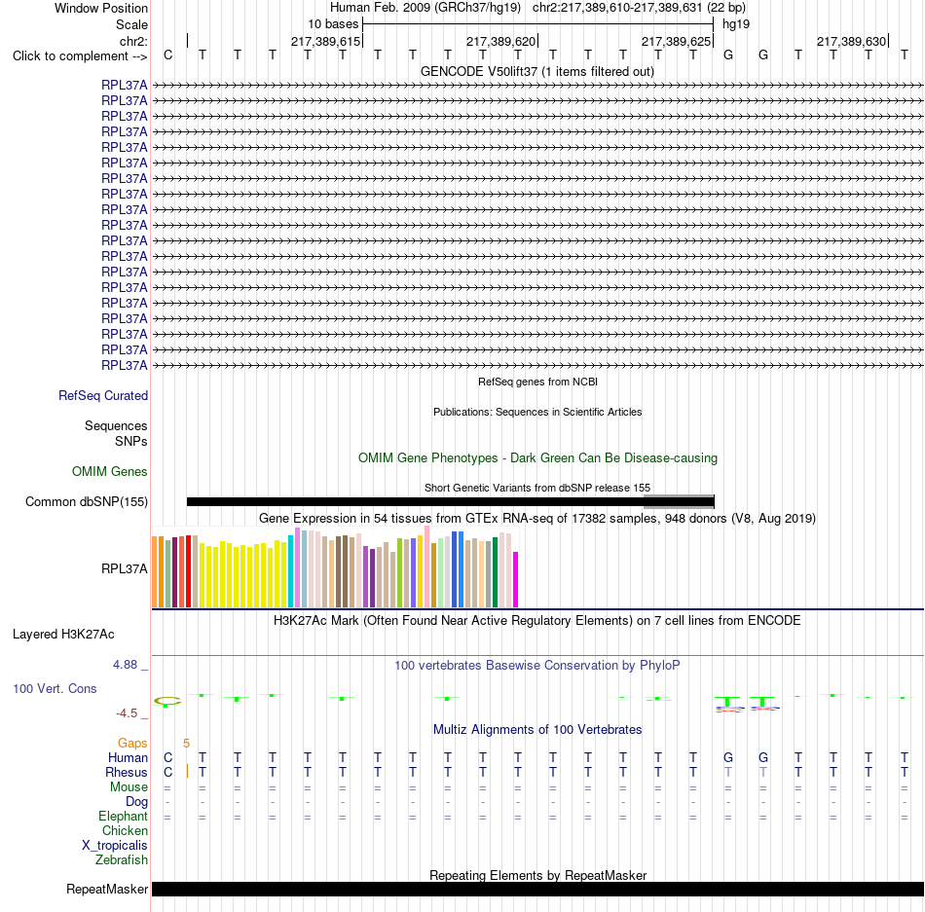Click the 'hg19' label after the scale bar

pyautogui.click(x=736, y=24)
